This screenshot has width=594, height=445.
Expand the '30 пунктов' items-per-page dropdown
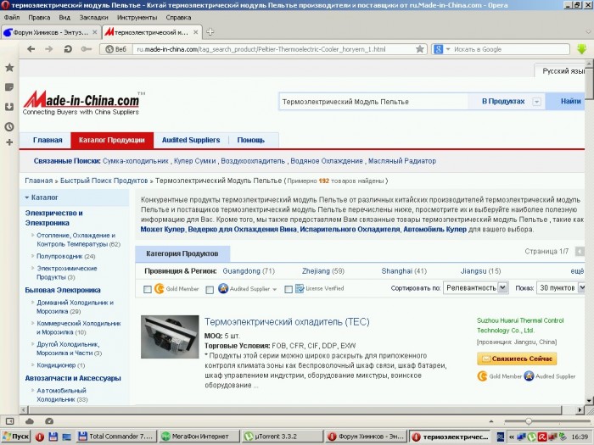560,288
